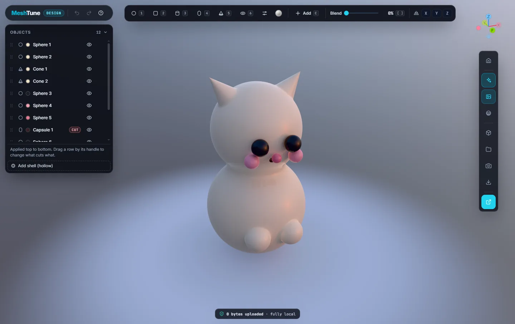The image size is (515, 324).
Task: Open the material sphere swatch in toolbar
Action: 279,13
